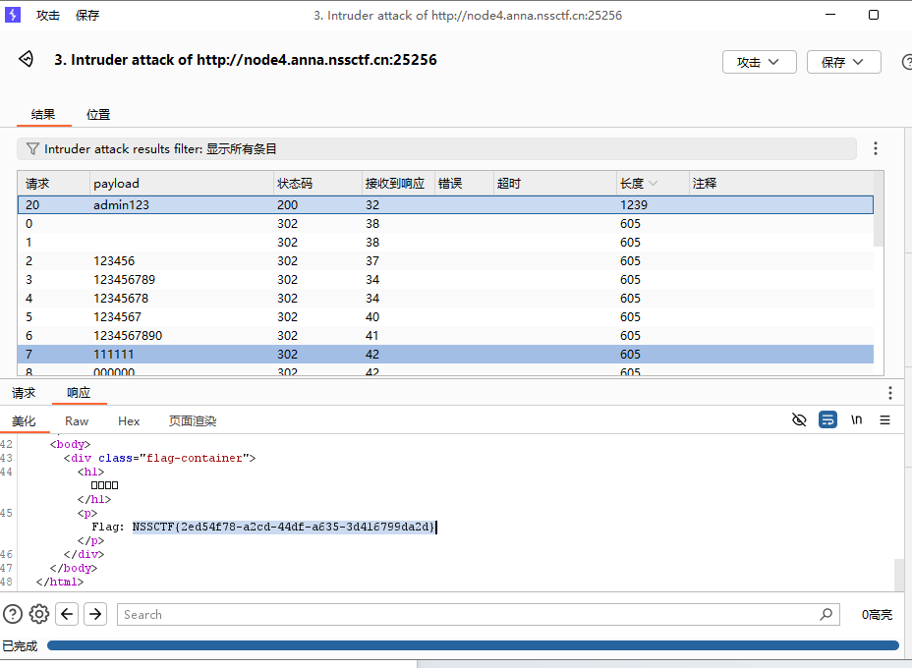Screen dimensions: 912x668
Task: Switch to the 请求 tab
Action: tap(24, 393)
